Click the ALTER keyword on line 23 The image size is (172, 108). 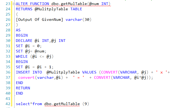point(22,4)
